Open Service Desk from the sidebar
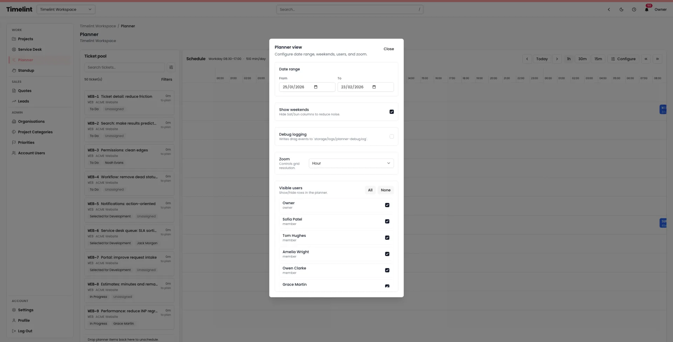 pyautogui.click(x=30, y=49)
